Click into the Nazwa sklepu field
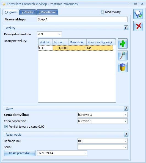The height and width of the screenshot is (163, 146). pos(82,19)
